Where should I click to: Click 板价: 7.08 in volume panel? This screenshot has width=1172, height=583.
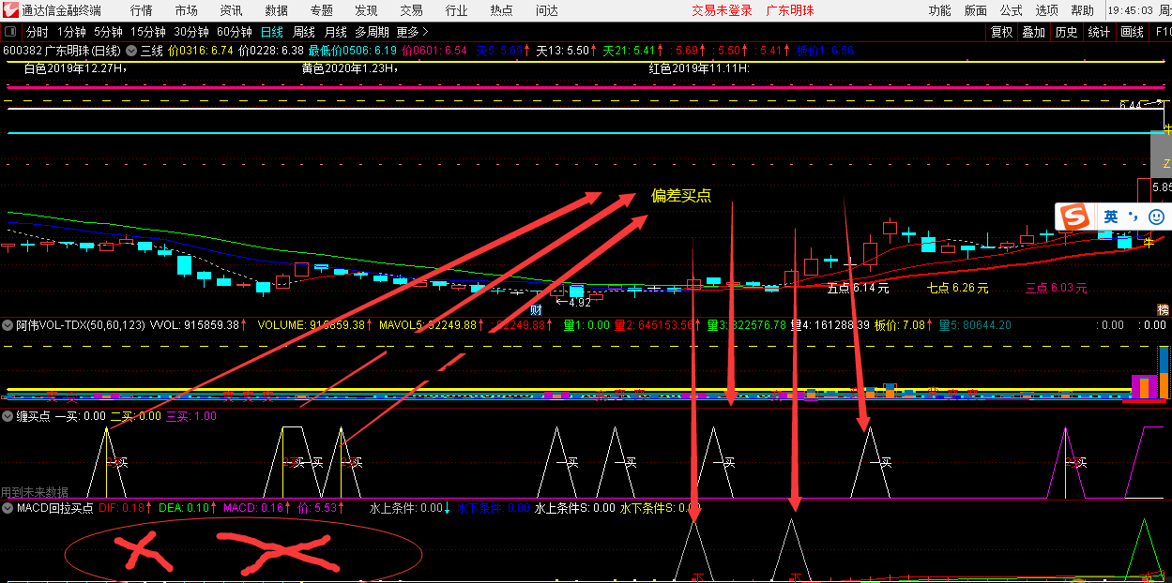(x=902, y=325)
